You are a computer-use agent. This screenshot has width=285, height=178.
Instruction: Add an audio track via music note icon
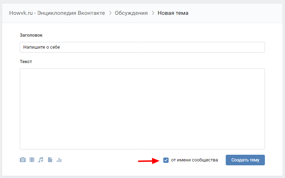pyautogui.click(x=41, y=160)
